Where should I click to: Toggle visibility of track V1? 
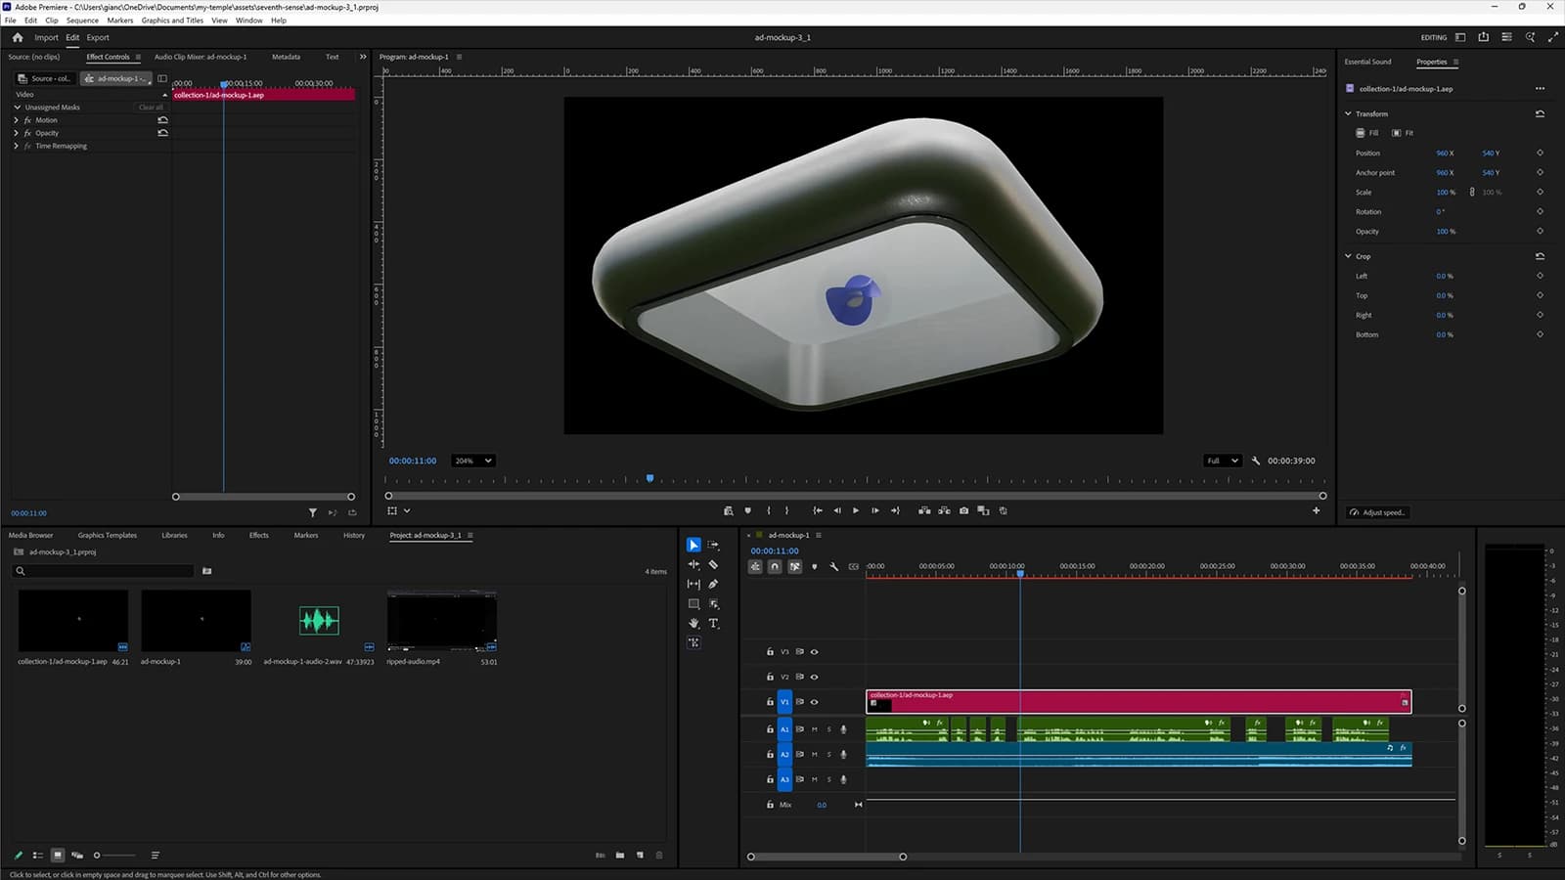814,702
